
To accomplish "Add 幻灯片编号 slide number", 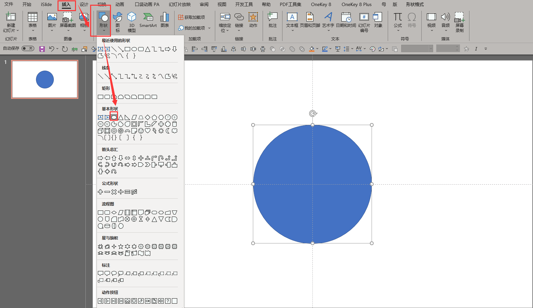I will click(364, 22).
